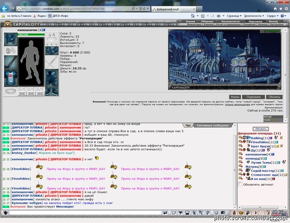Viewport: 290px width, 223px height.
Task: Click the private message icon left of конкорд
Action: [x=240, y=158]
